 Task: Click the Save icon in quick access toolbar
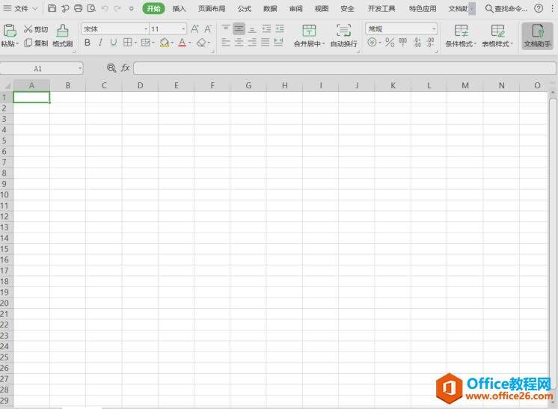pyautogui.click(x=52, y=8)
